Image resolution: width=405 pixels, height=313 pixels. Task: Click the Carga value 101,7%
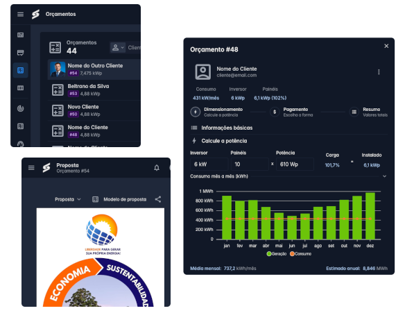(332, 165)
